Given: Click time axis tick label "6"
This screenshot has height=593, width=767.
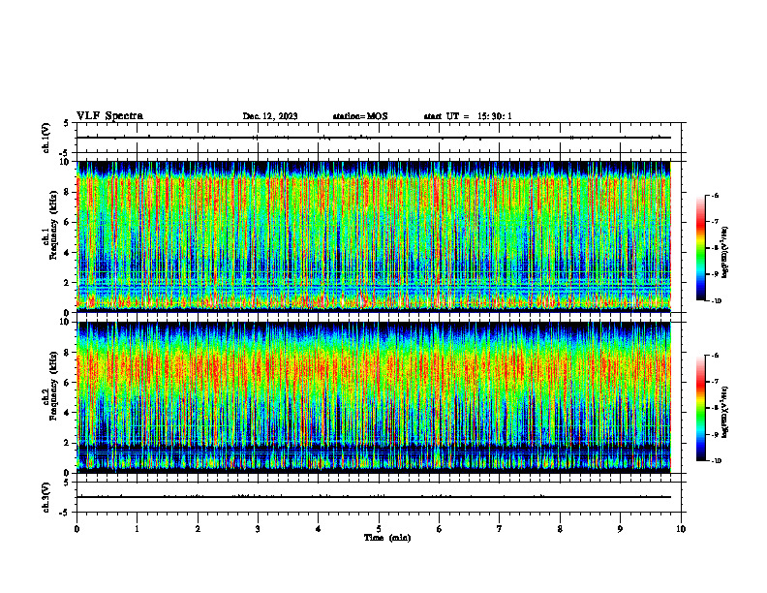Looking at the screenshot, I should click(x=440, y=529).
